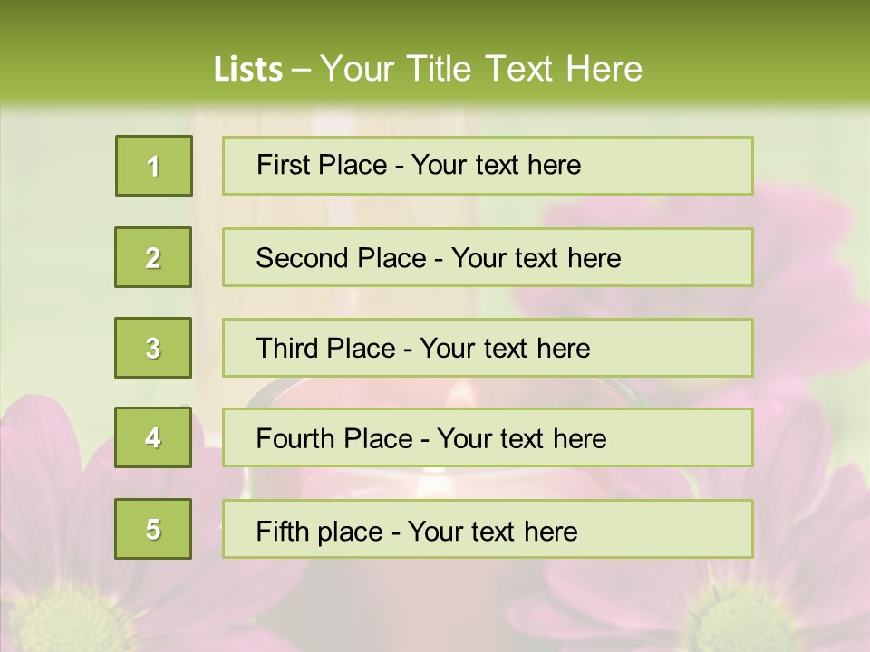Select the number 2 box
This screenshot has width=870, height=652.
tap(153, 257)
